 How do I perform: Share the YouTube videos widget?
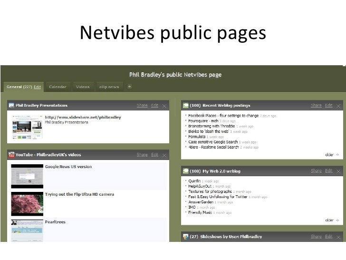click(142, 155)
